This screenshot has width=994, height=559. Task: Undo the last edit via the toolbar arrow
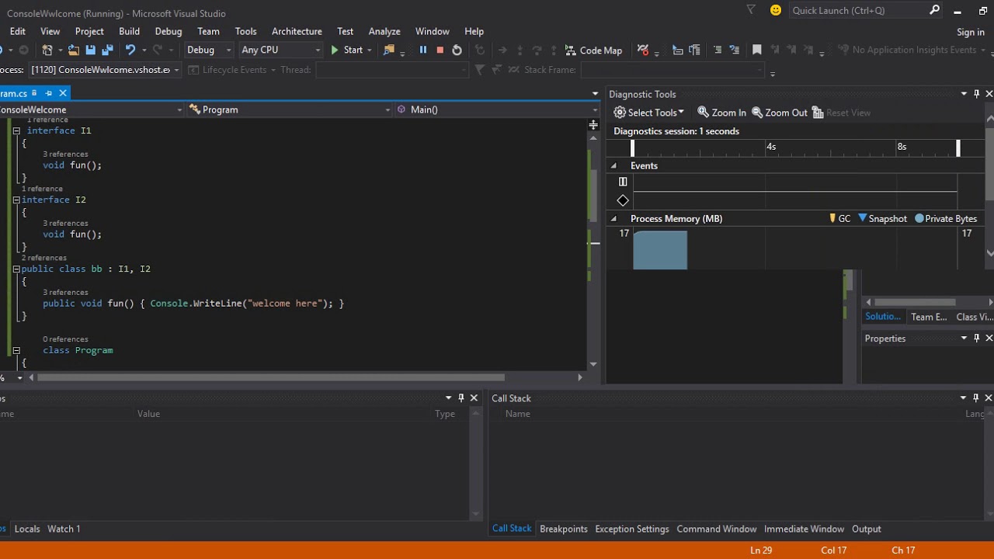pyautogui.click(x=130, y=50)
